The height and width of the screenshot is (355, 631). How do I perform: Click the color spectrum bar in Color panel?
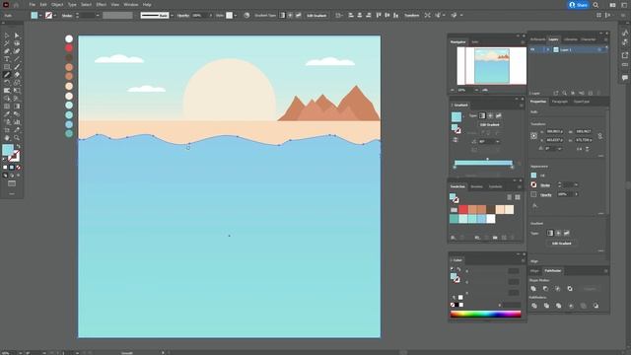pos(486,314)
